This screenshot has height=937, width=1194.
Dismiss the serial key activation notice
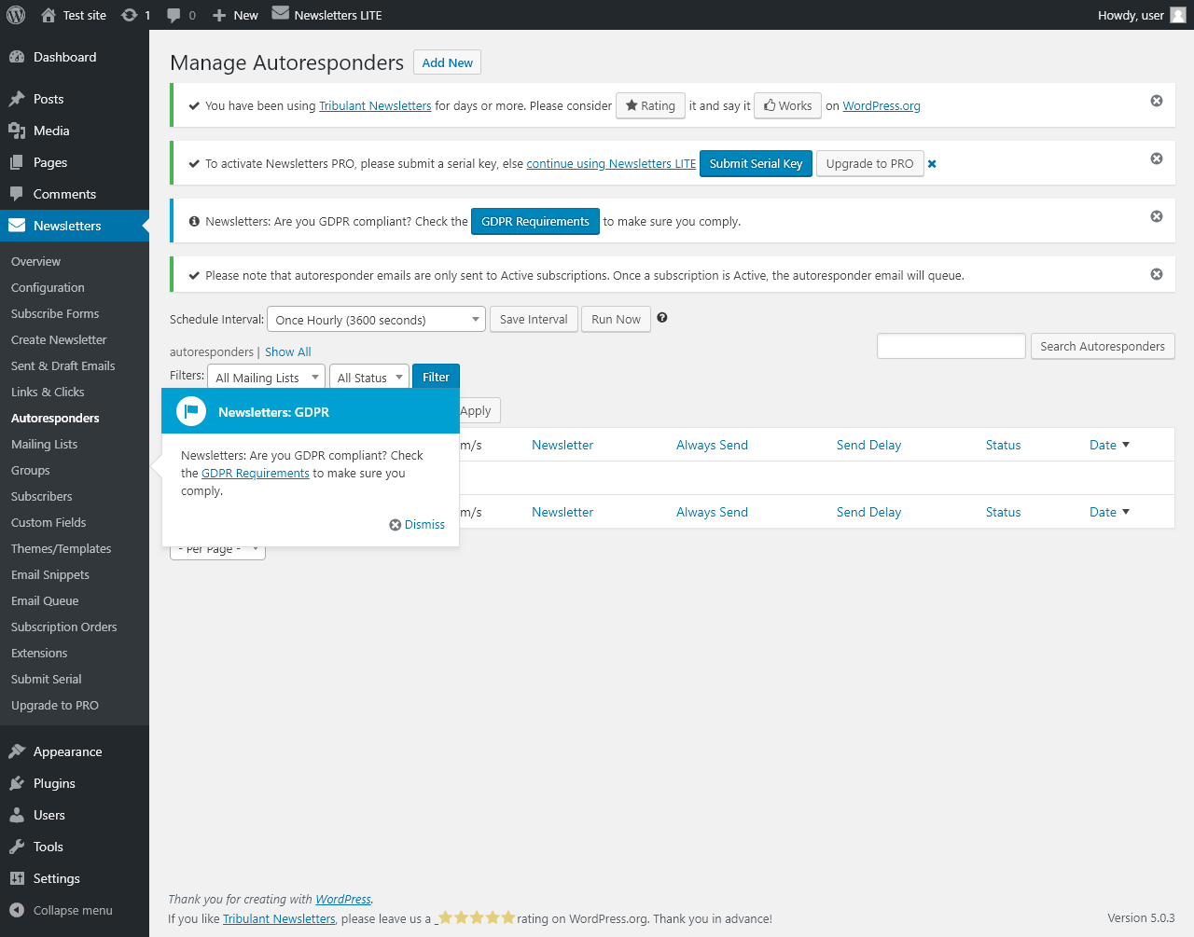(x=1157, y=158)
